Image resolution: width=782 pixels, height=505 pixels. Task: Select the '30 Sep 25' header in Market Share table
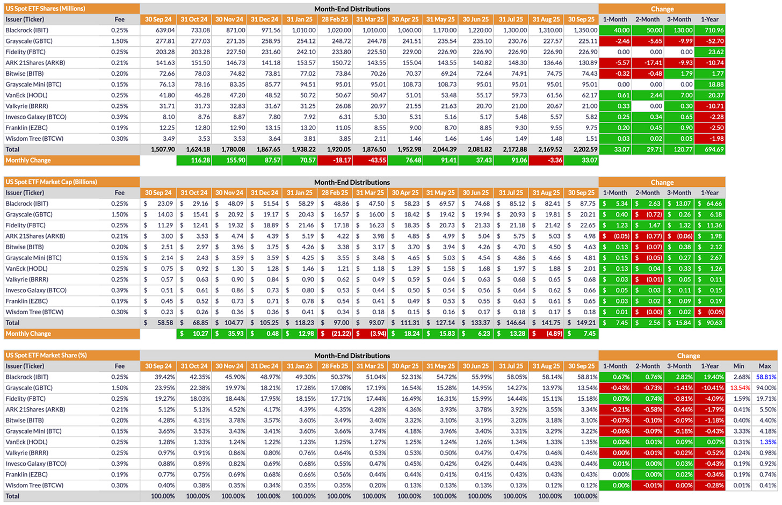581,366
